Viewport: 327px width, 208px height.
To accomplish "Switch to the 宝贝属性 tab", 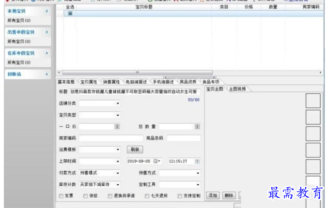I will click(x=89, y=82).
